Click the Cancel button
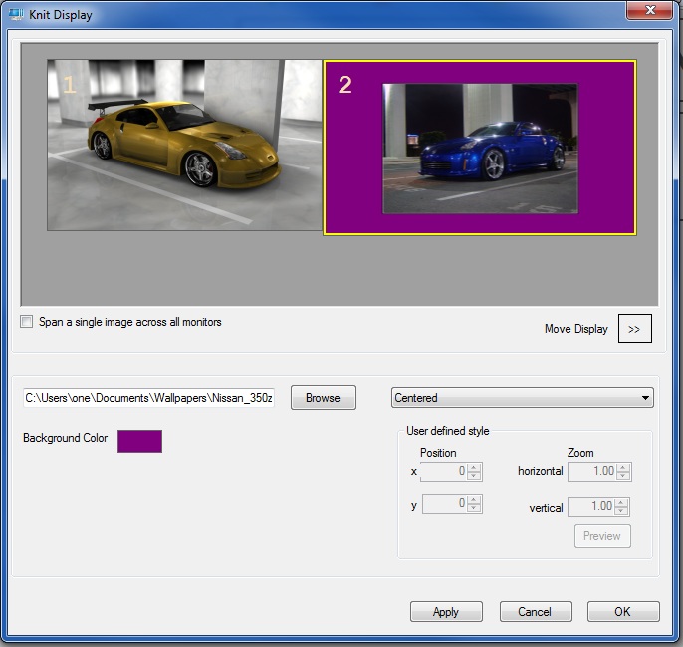 tap(536, 612)
